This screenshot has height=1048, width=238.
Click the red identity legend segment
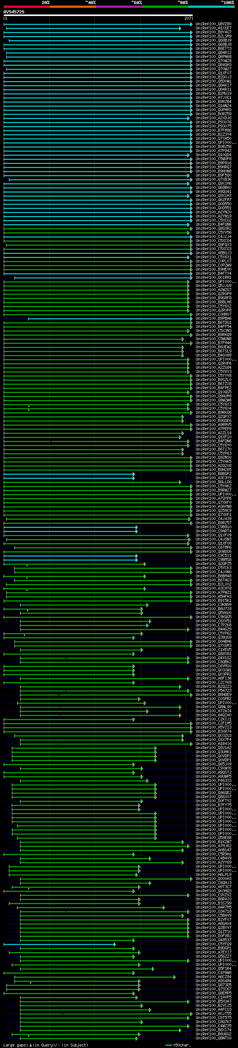pyautogui.click(x=26, y=7)
